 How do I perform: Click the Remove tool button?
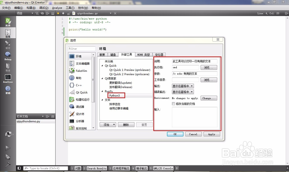126,125
